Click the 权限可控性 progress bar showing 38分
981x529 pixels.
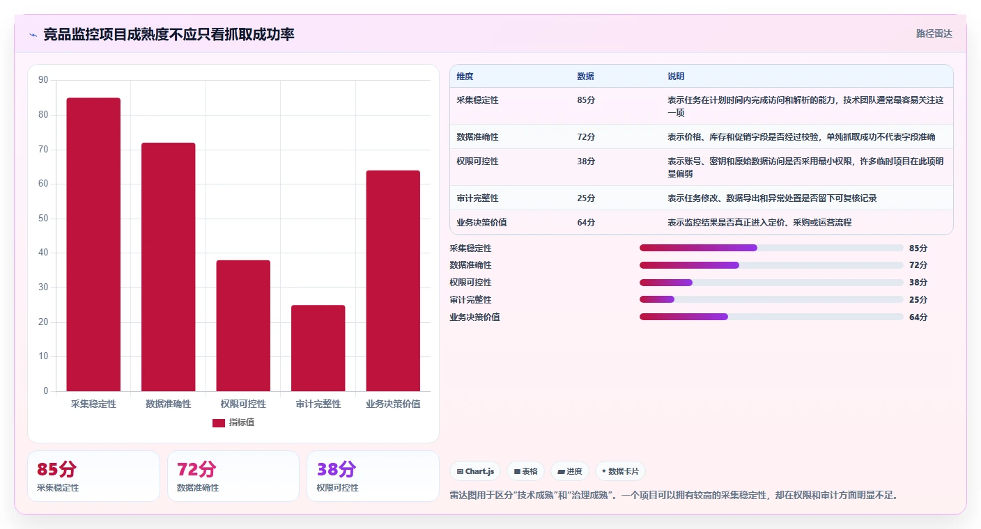[x=771, y=283]
